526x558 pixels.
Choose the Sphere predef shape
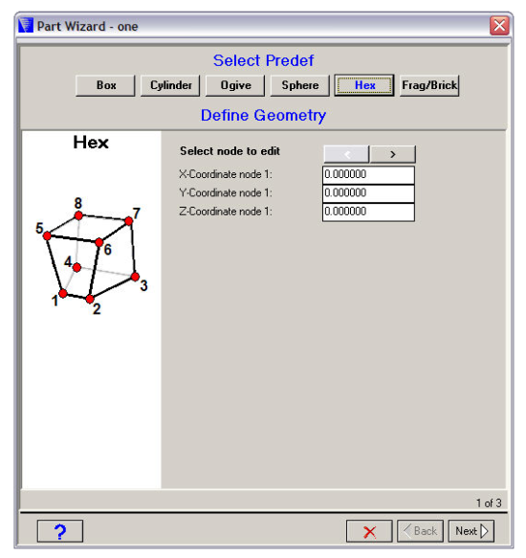(x=300, y=85)
